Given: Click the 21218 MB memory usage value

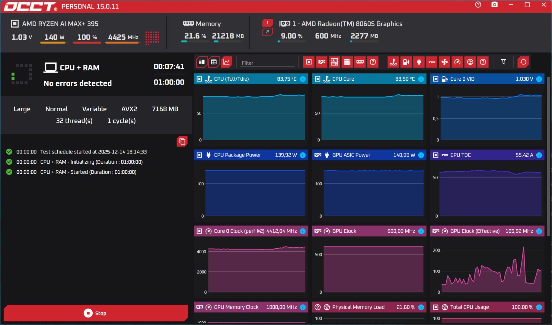Looking at the screenshot, I should click(228, 36).
